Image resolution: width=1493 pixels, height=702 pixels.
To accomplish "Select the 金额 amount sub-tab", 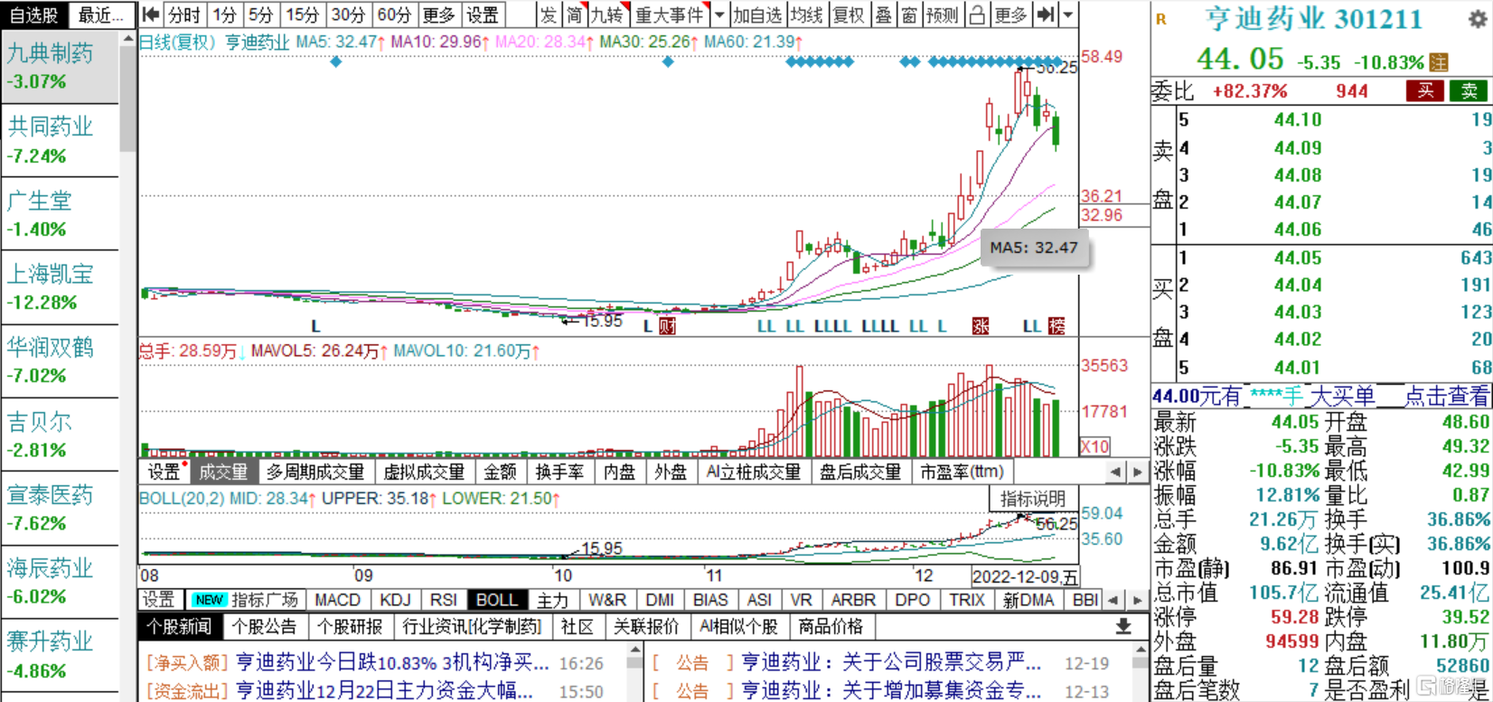I will (x=500, y=472).
